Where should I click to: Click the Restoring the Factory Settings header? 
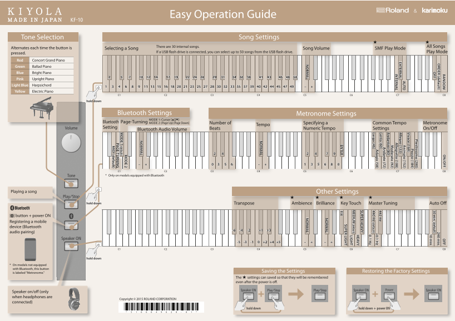397,271
